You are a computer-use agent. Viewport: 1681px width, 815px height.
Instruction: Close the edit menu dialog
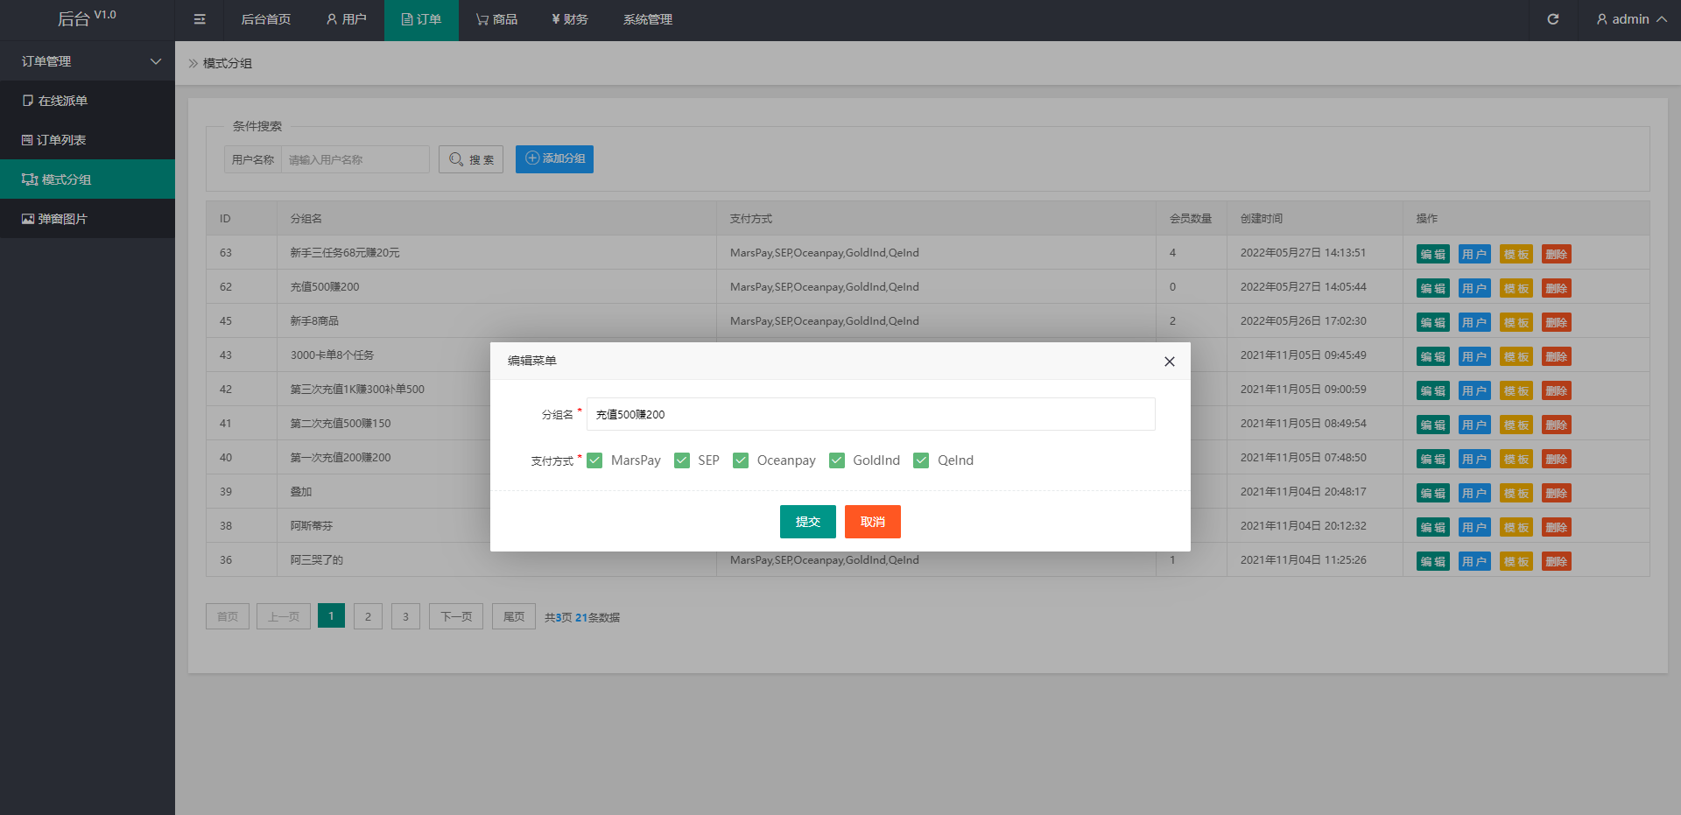(x=1169, y=362)
